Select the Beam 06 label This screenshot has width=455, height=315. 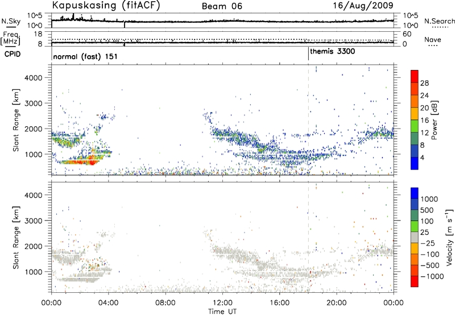point(222,6)
